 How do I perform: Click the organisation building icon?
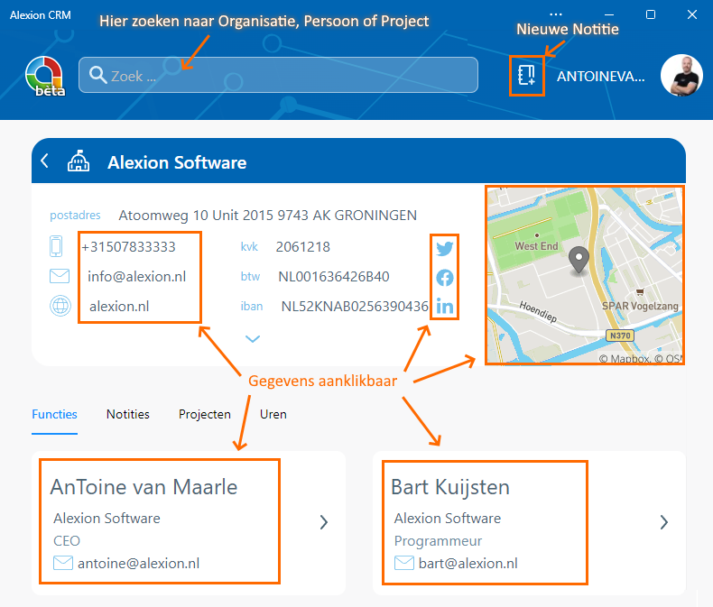click(79, 161)
